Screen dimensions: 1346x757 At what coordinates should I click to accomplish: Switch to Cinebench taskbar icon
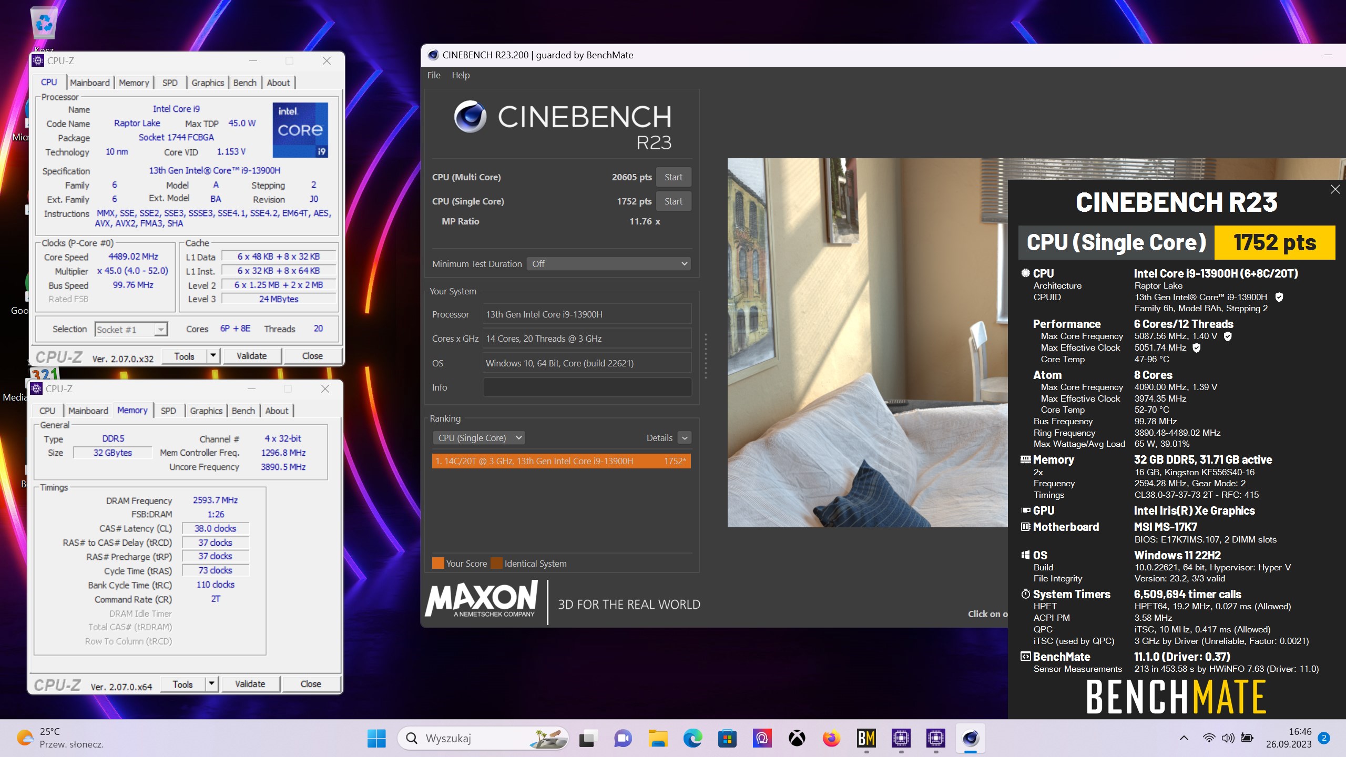click(x=970, y=739)
